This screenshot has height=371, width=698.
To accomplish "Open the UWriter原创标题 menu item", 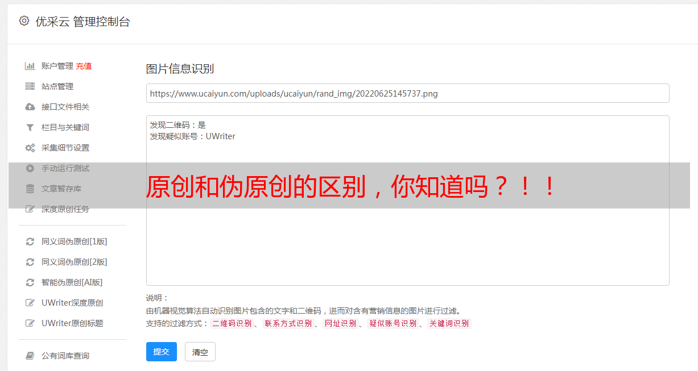I will [72, 323].
